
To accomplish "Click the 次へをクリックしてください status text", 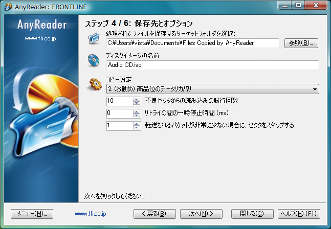I will pos(115,196).
